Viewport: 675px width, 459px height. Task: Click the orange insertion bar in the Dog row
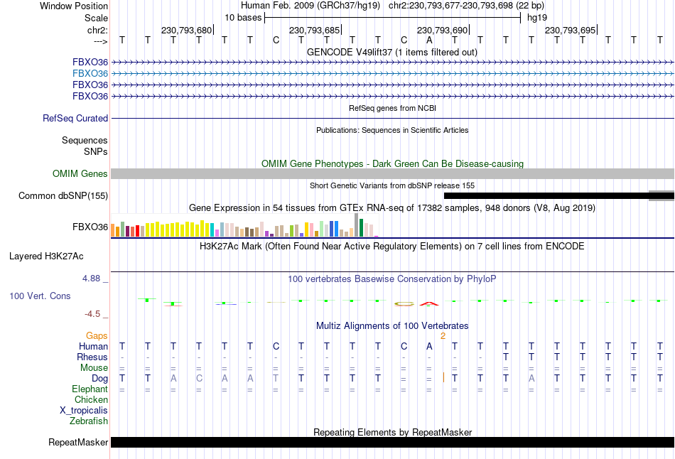[x=443, y=377]
